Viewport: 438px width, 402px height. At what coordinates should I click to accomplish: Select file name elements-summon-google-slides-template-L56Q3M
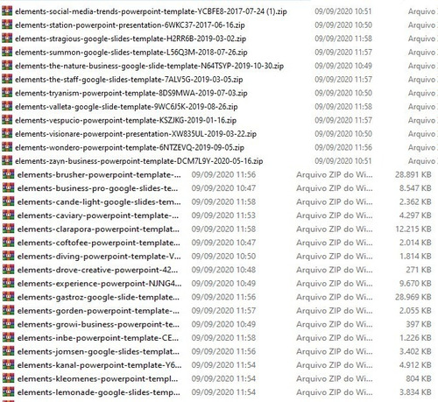click(131, 53)
